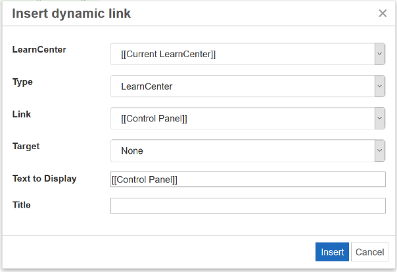Click the Type field label

(23, 82)
